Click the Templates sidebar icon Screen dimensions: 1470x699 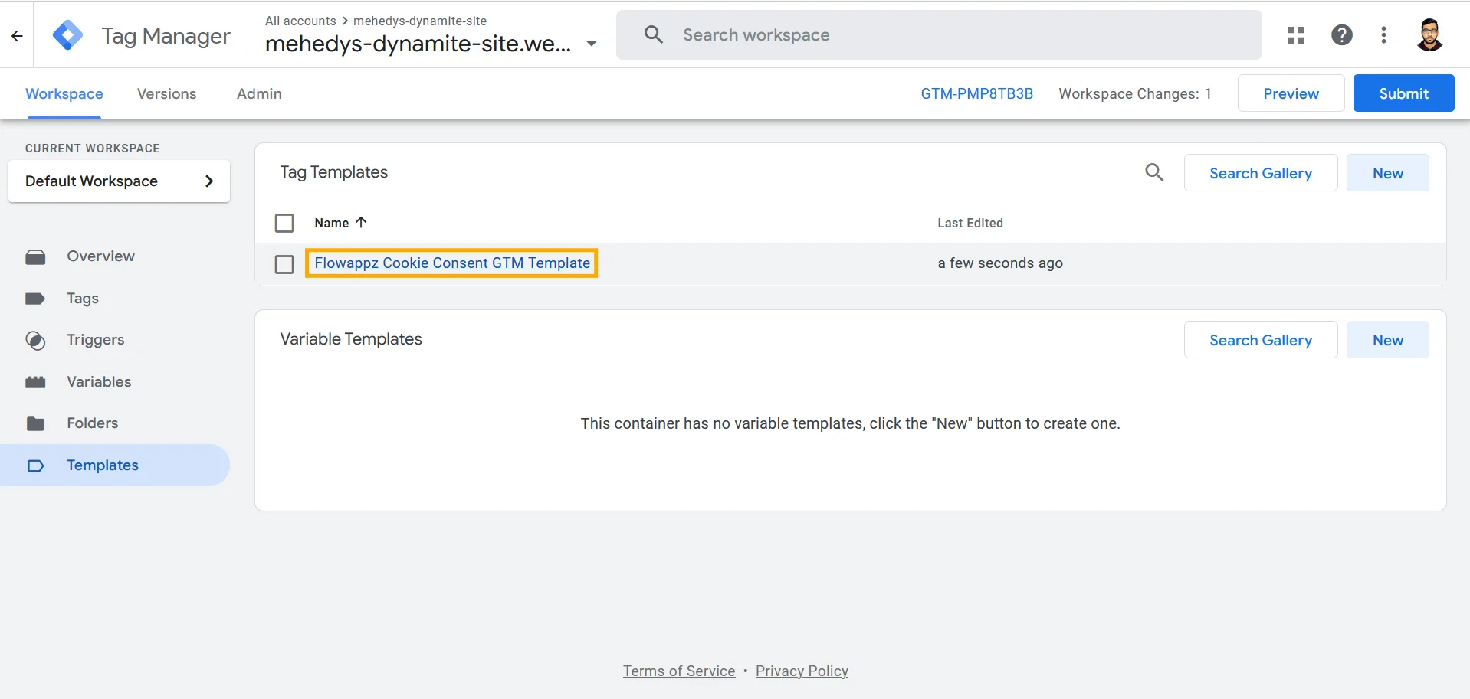click(x=35, y=465)
